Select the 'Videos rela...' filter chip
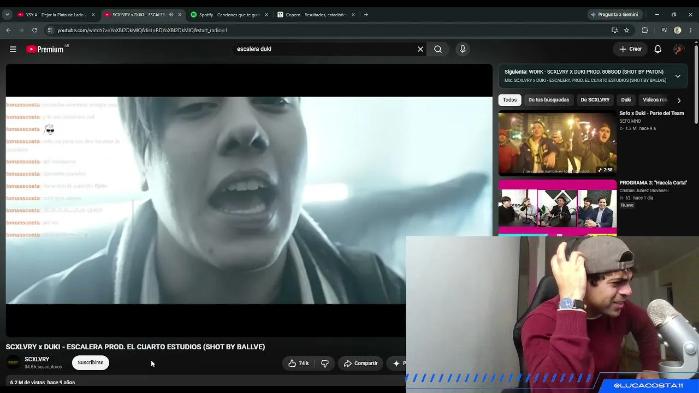 tap(655, 100)
